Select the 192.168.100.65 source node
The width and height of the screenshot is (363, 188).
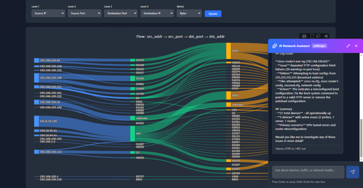[x=37, y=60]
